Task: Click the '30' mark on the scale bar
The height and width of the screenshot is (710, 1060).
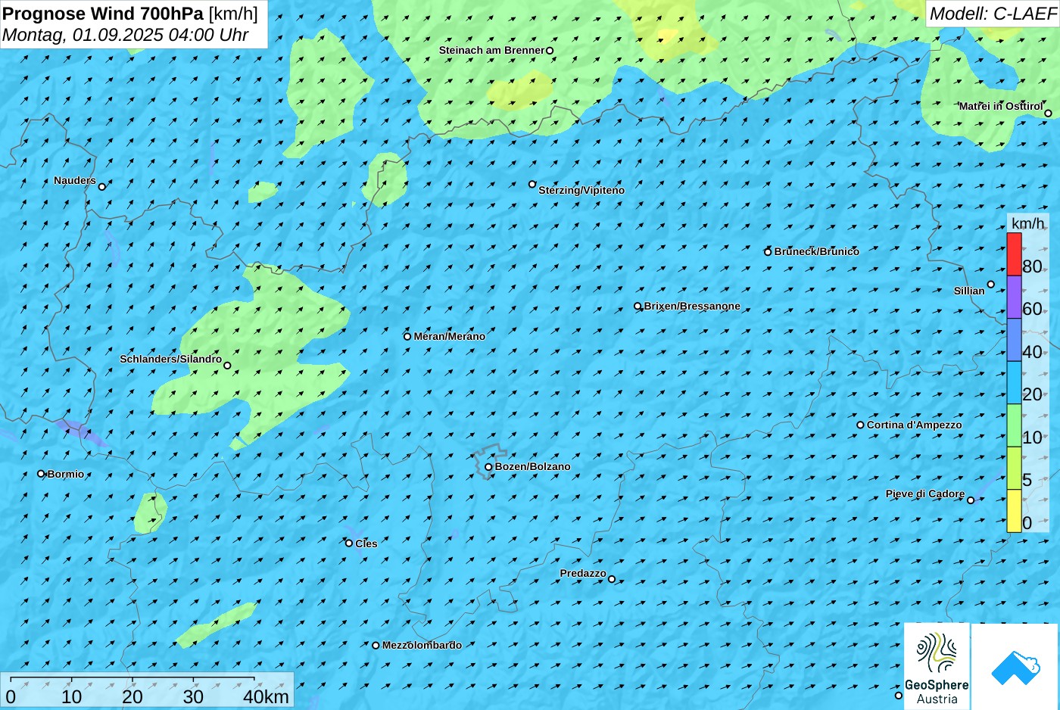Action: click(193, 697)
